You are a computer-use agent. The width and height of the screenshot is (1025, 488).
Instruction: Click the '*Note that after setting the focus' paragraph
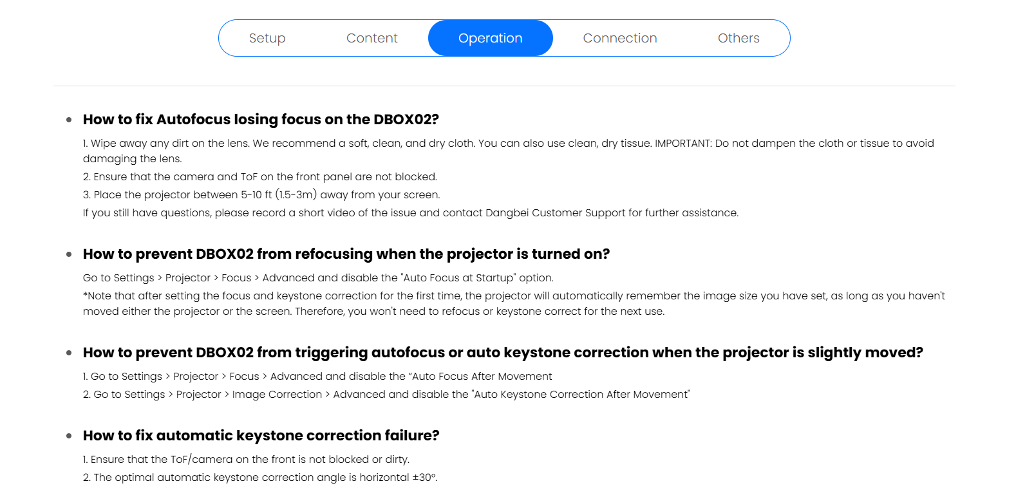tap(514, 303)
